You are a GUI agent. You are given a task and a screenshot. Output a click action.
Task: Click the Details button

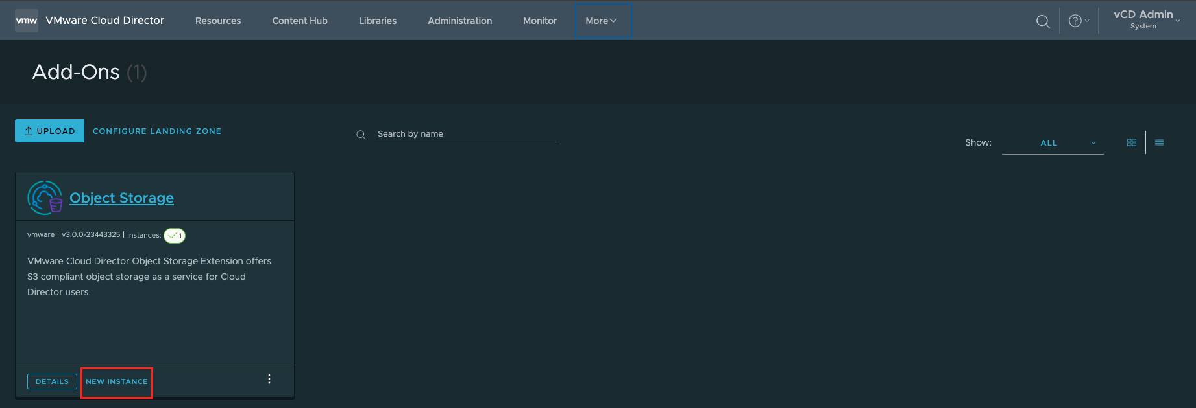tap(52, 381)
